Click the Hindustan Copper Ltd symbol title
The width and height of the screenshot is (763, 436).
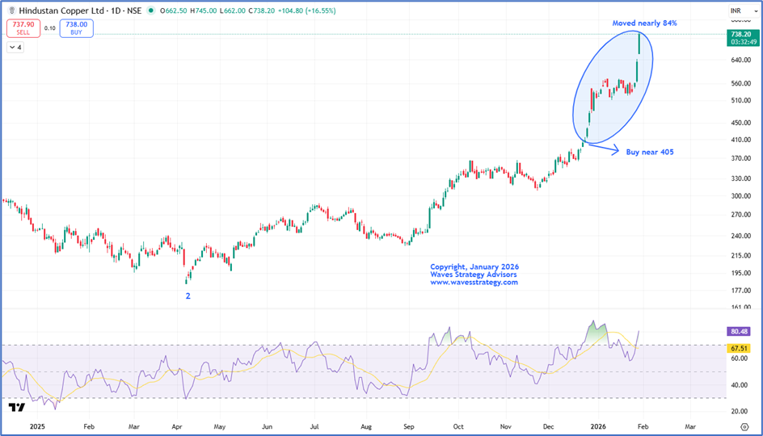(x=61, y=10)
